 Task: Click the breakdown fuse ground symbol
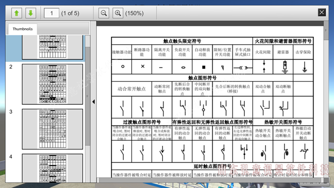click(x=304, y=67)
